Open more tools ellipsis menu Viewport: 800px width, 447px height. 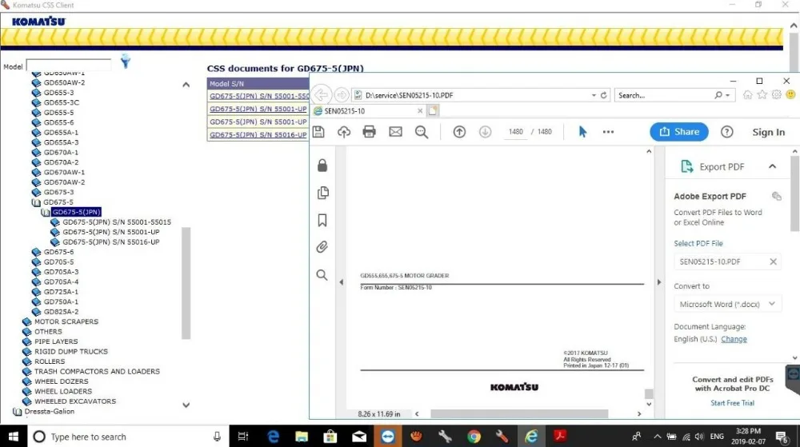point(608,132)
